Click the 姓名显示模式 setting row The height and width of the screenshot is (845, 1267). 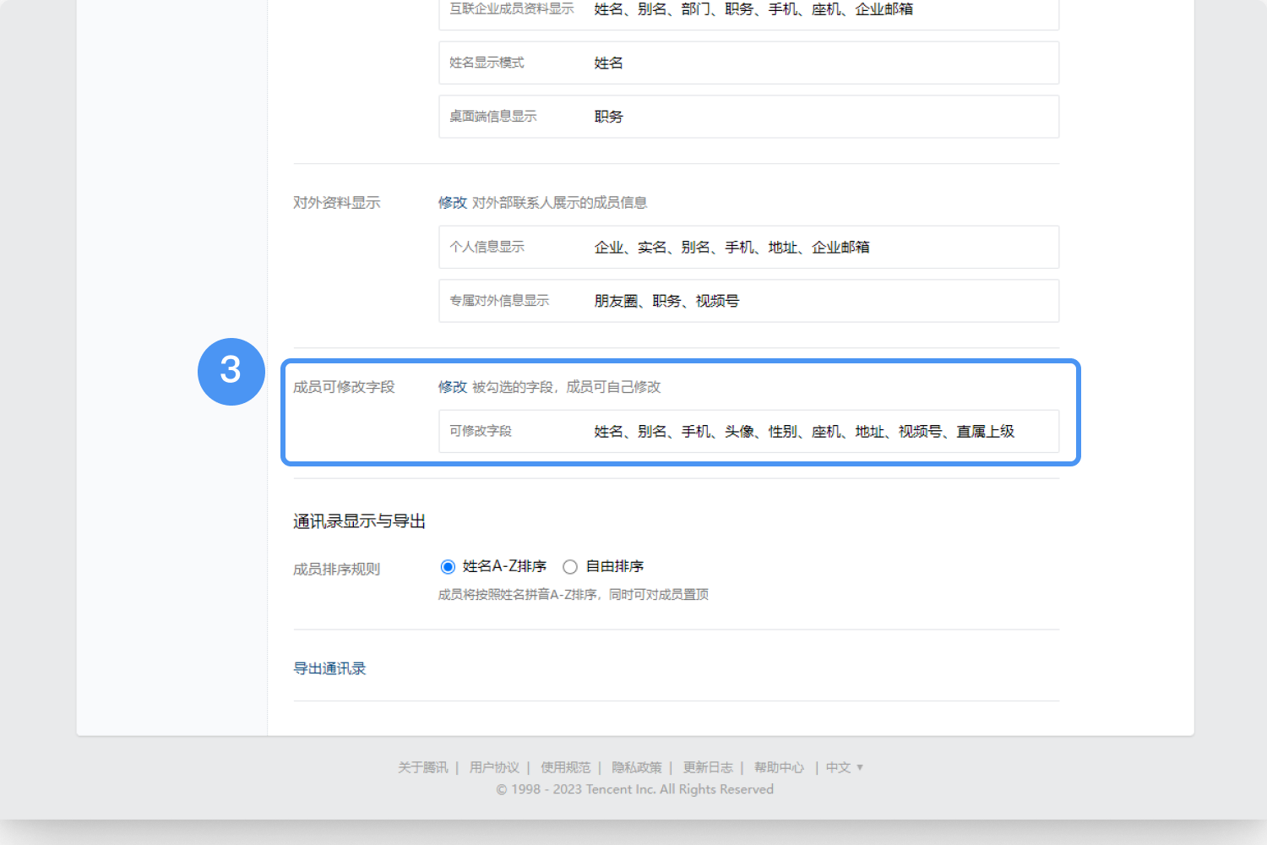point(748,63)
